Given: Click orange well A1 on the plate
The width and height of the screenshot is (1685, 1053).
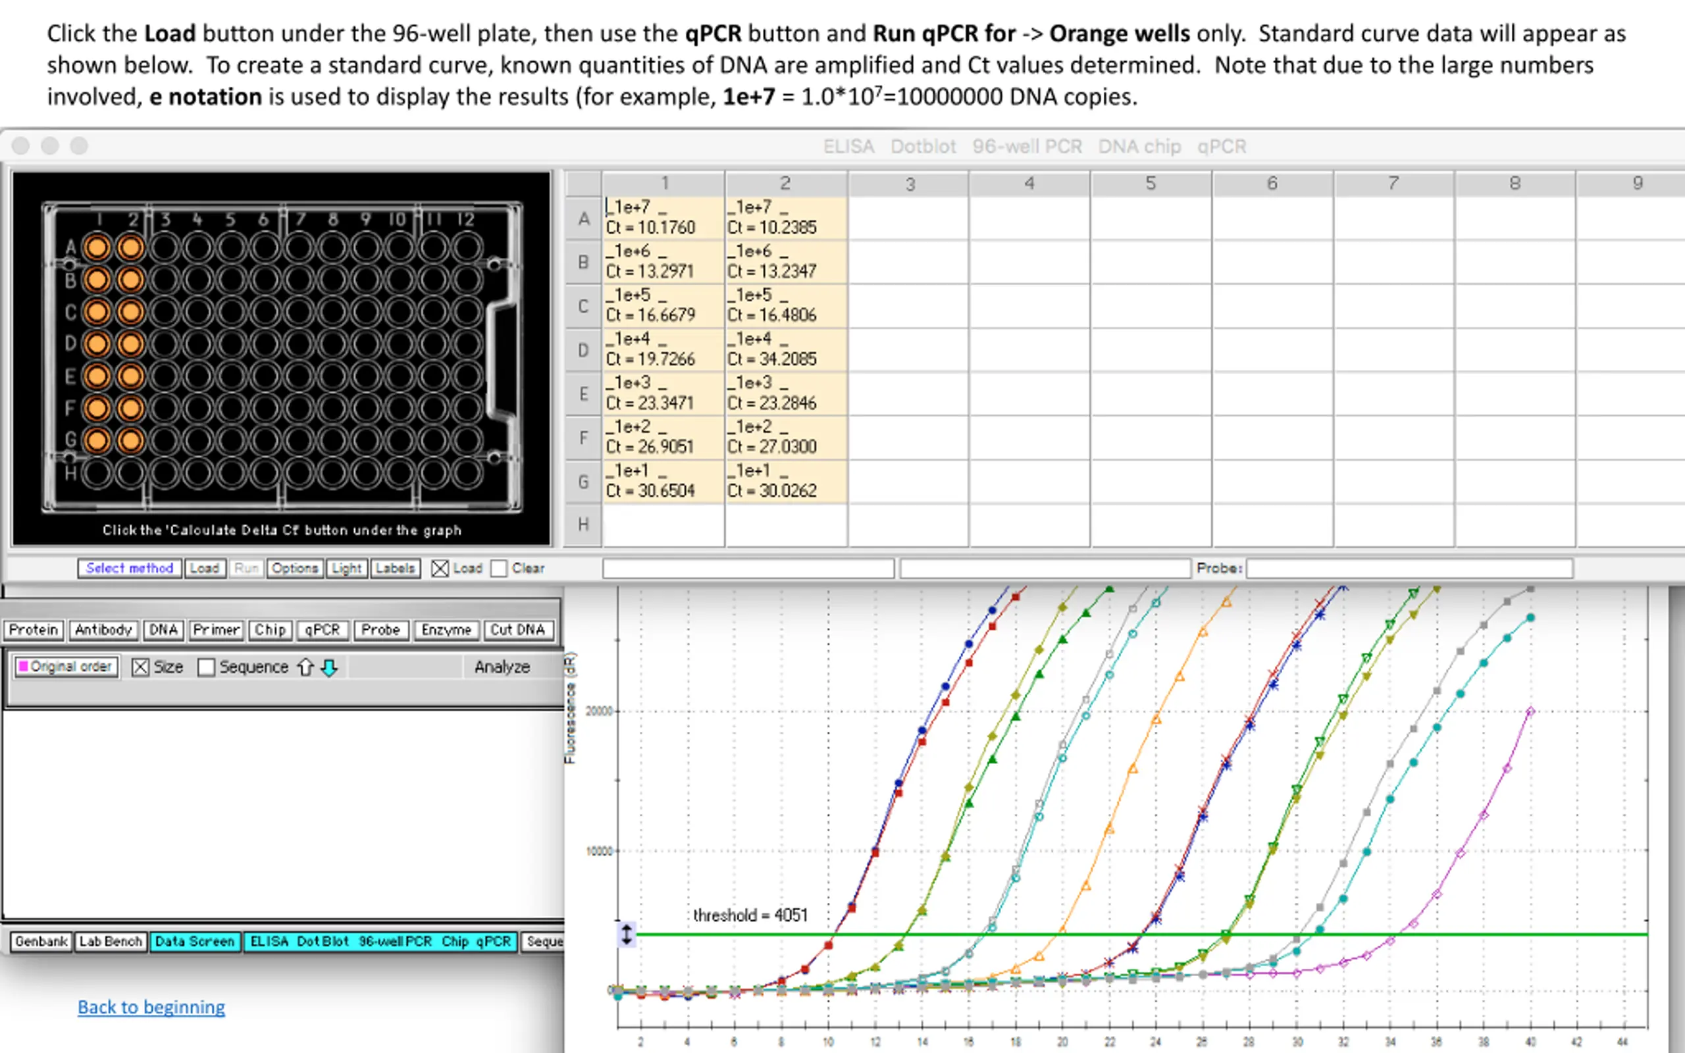Looking at the screenshot, I should (x=97, y=247).
